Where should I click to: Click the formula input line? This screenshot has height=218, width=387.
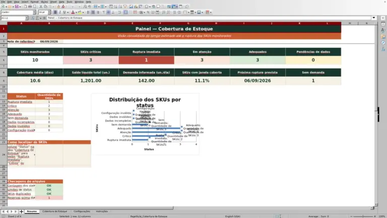coord(209,18)
